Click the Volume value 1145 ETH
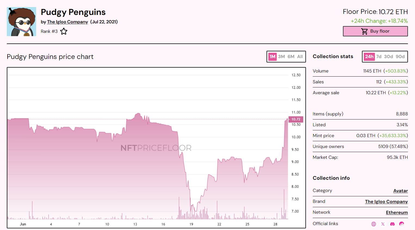This screenshot has height=230, width=415. [x=372, y=71]
